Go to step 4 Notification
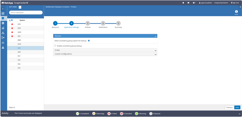This screenshot has width=242, height=117. click(103, 23)
